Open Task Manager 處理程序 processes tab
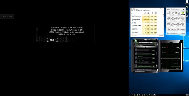 click(132, 11)
